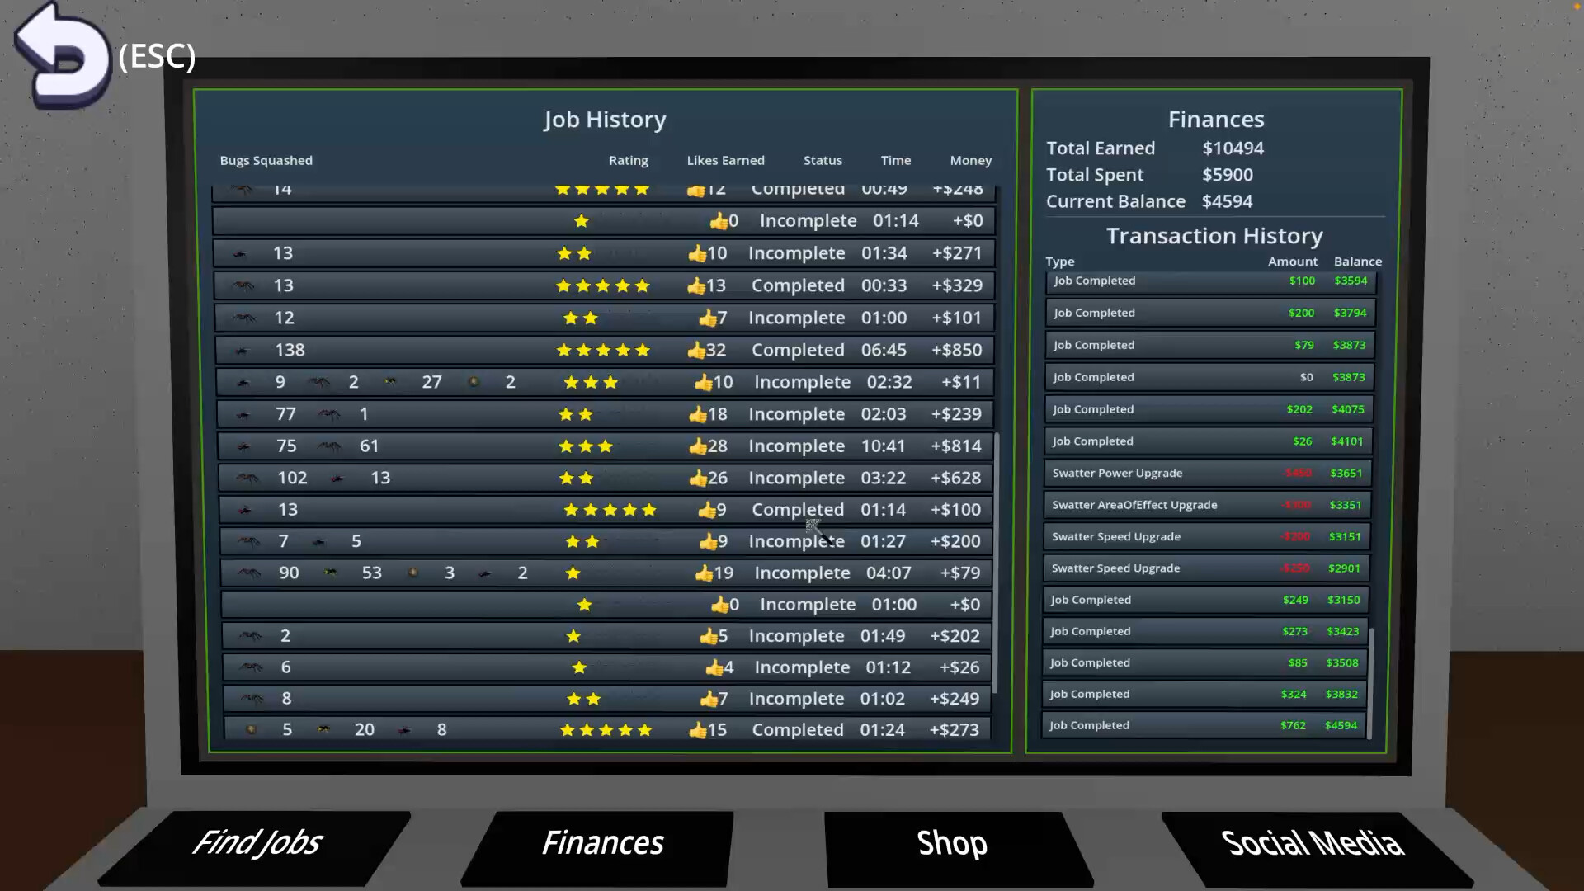Click the ant icon on the 138 bugs row

pyautogui.click(x=243, y=350)
